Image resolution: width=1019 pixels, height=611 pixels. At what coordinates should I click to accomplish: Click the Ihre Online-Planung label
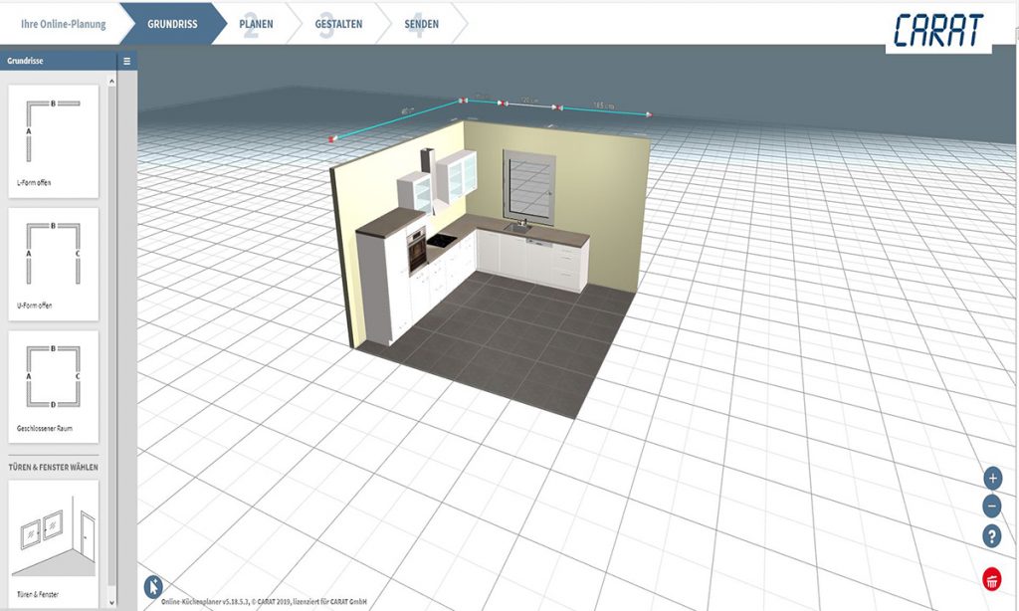(x=63, y=23)
